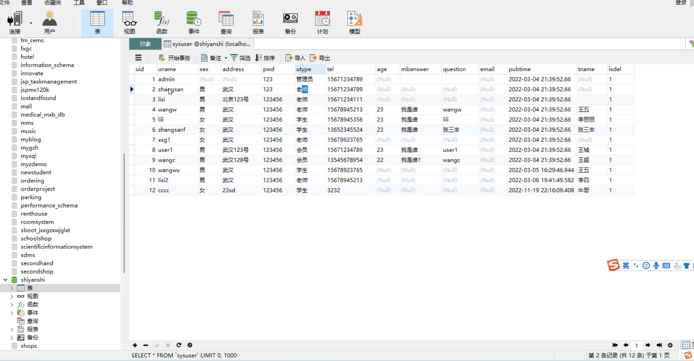Switch to the Objects (对象) tab
This screenshot has width=694, height=361.
click(145, 44)
